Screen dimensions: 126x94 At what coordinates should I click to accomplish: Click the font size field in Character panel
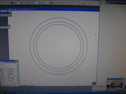(5, 69)
